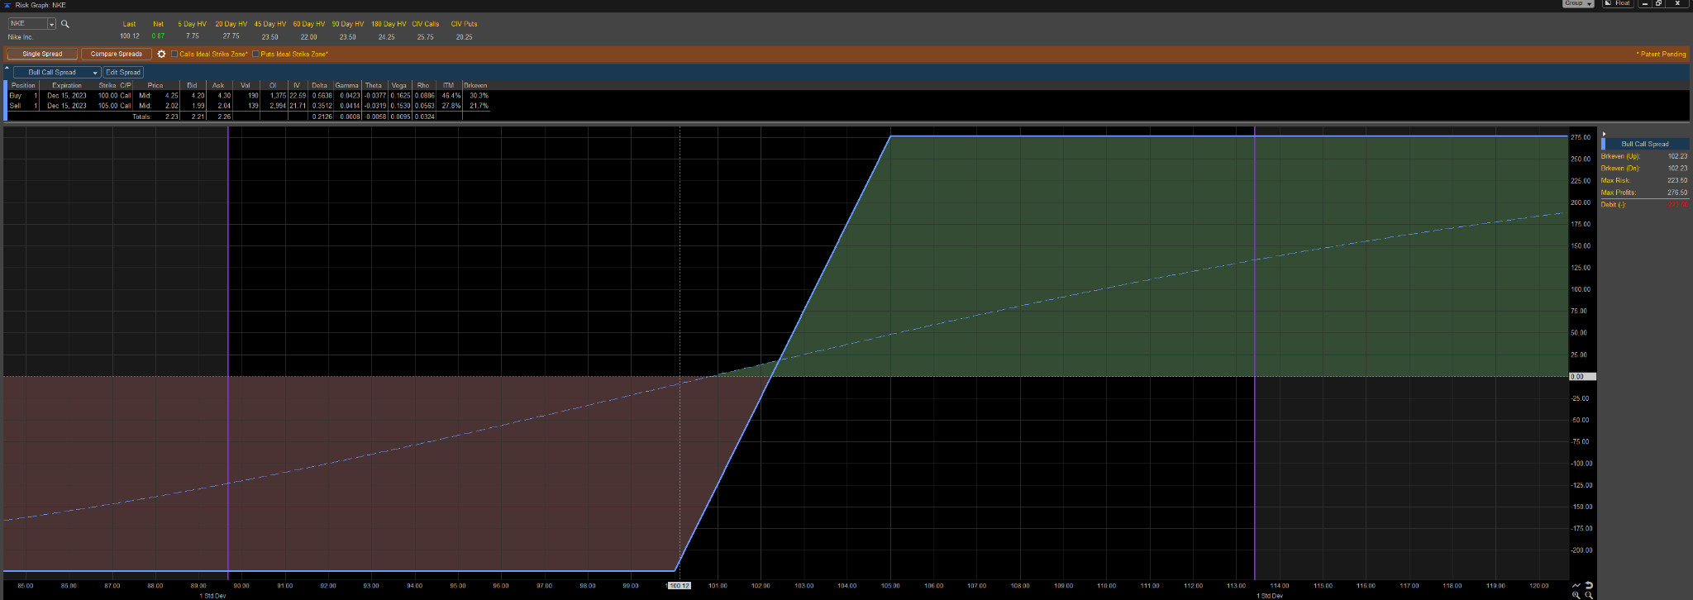1693x600 pixels.
Task: Enable Puts Ideal Strike Zone checkbox
Action: point(255,54)
